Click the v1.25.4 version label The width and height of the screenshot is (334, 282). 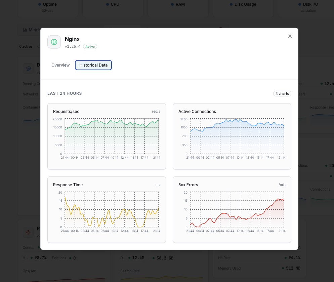click(73, 46)
